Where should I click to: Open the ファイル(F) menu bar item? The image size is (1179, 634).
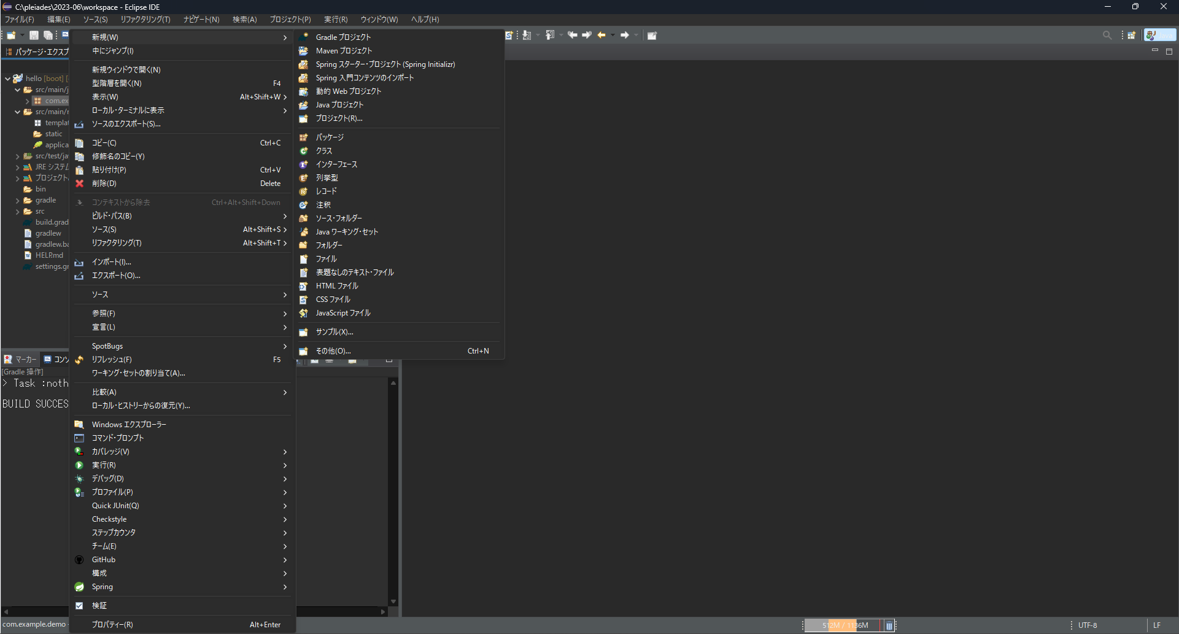click(x=20, y=20)
